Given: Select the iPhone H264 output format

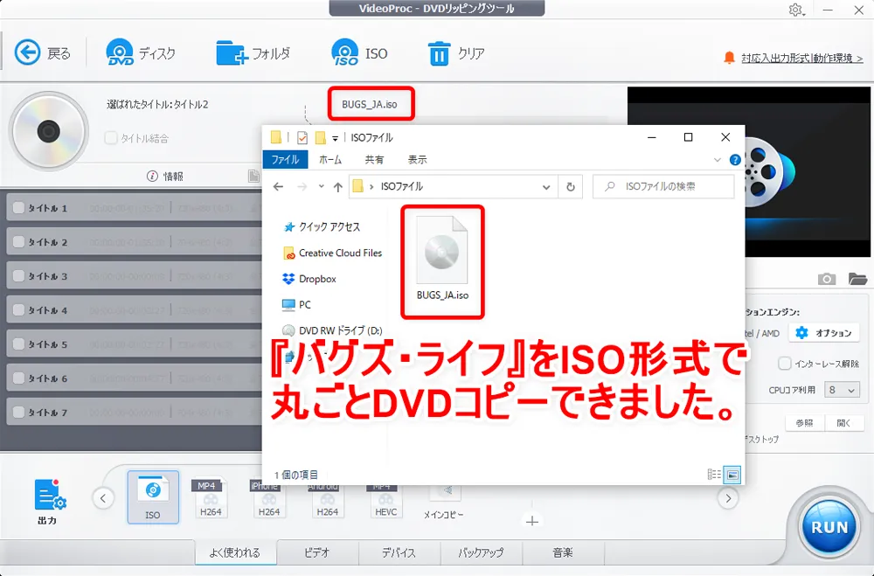Looking at the screenshot, I should [269, 498].
